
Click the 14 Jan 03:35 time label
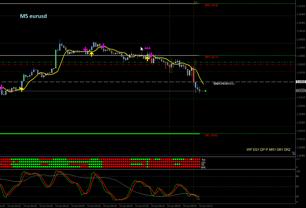(x=46, y=206)
